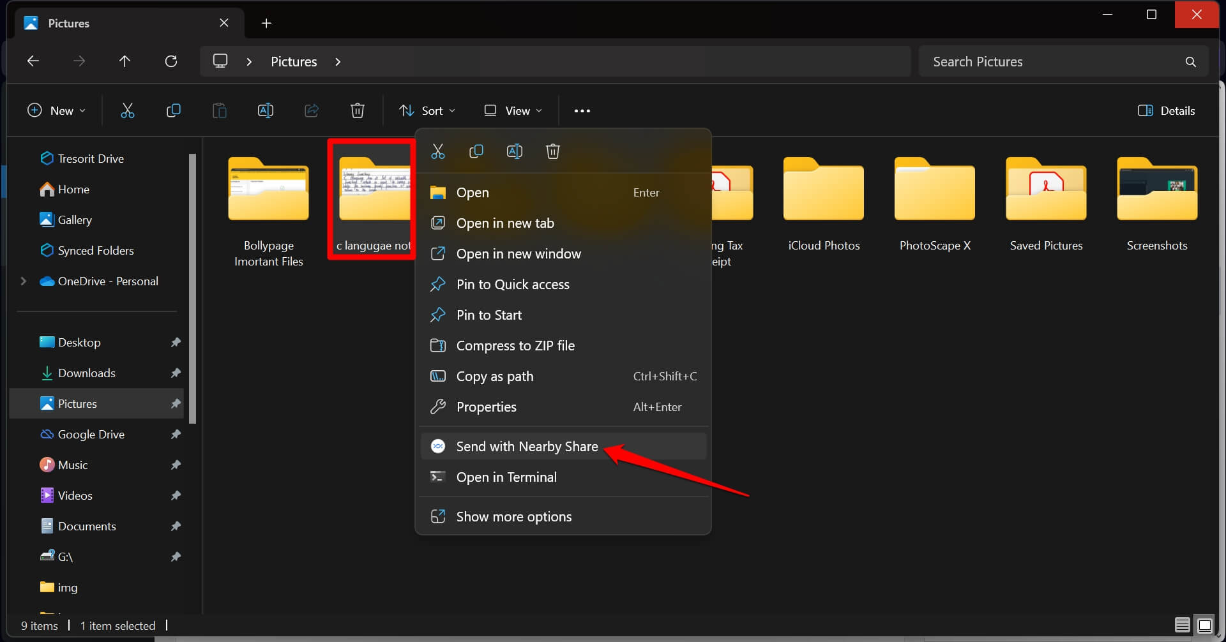The width and height of the screenshot is (1226, 642).
Task: Open the See more ellipsis menu
Action: [582, 111]
